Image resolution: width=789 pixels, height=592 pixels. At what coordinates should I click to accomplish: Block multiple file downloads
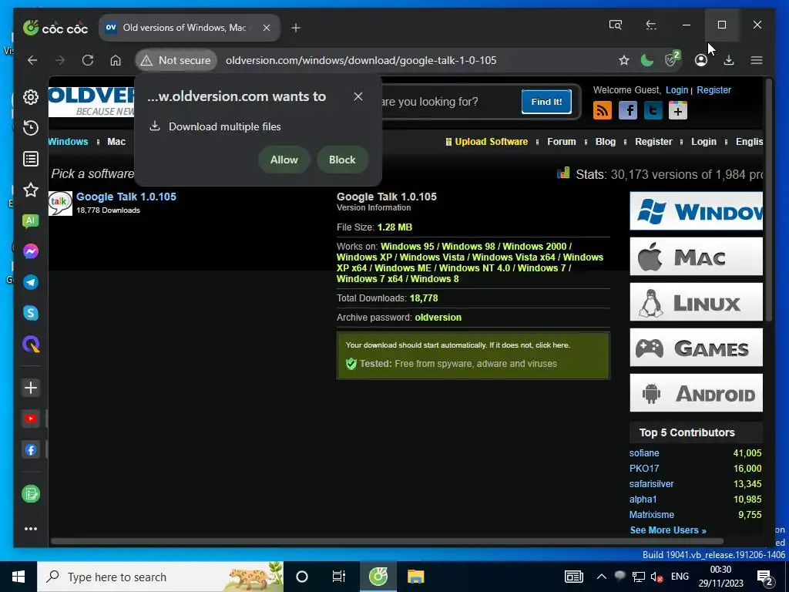pyautogui.click(x=342, y=160)
